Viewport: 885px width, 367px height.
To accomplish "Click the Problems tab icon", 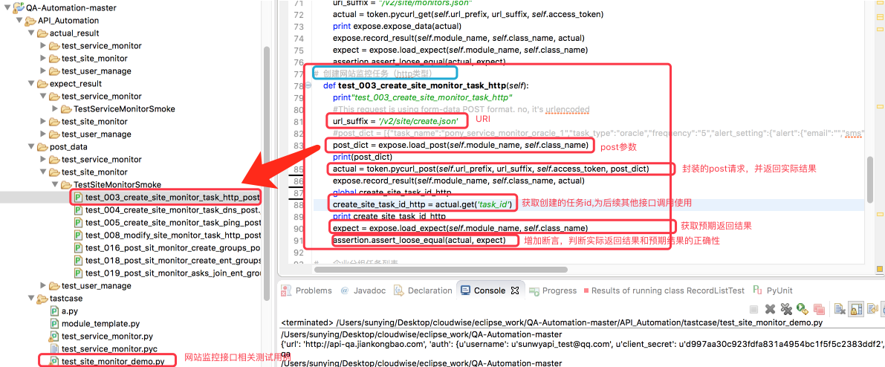I will [286, 290].
